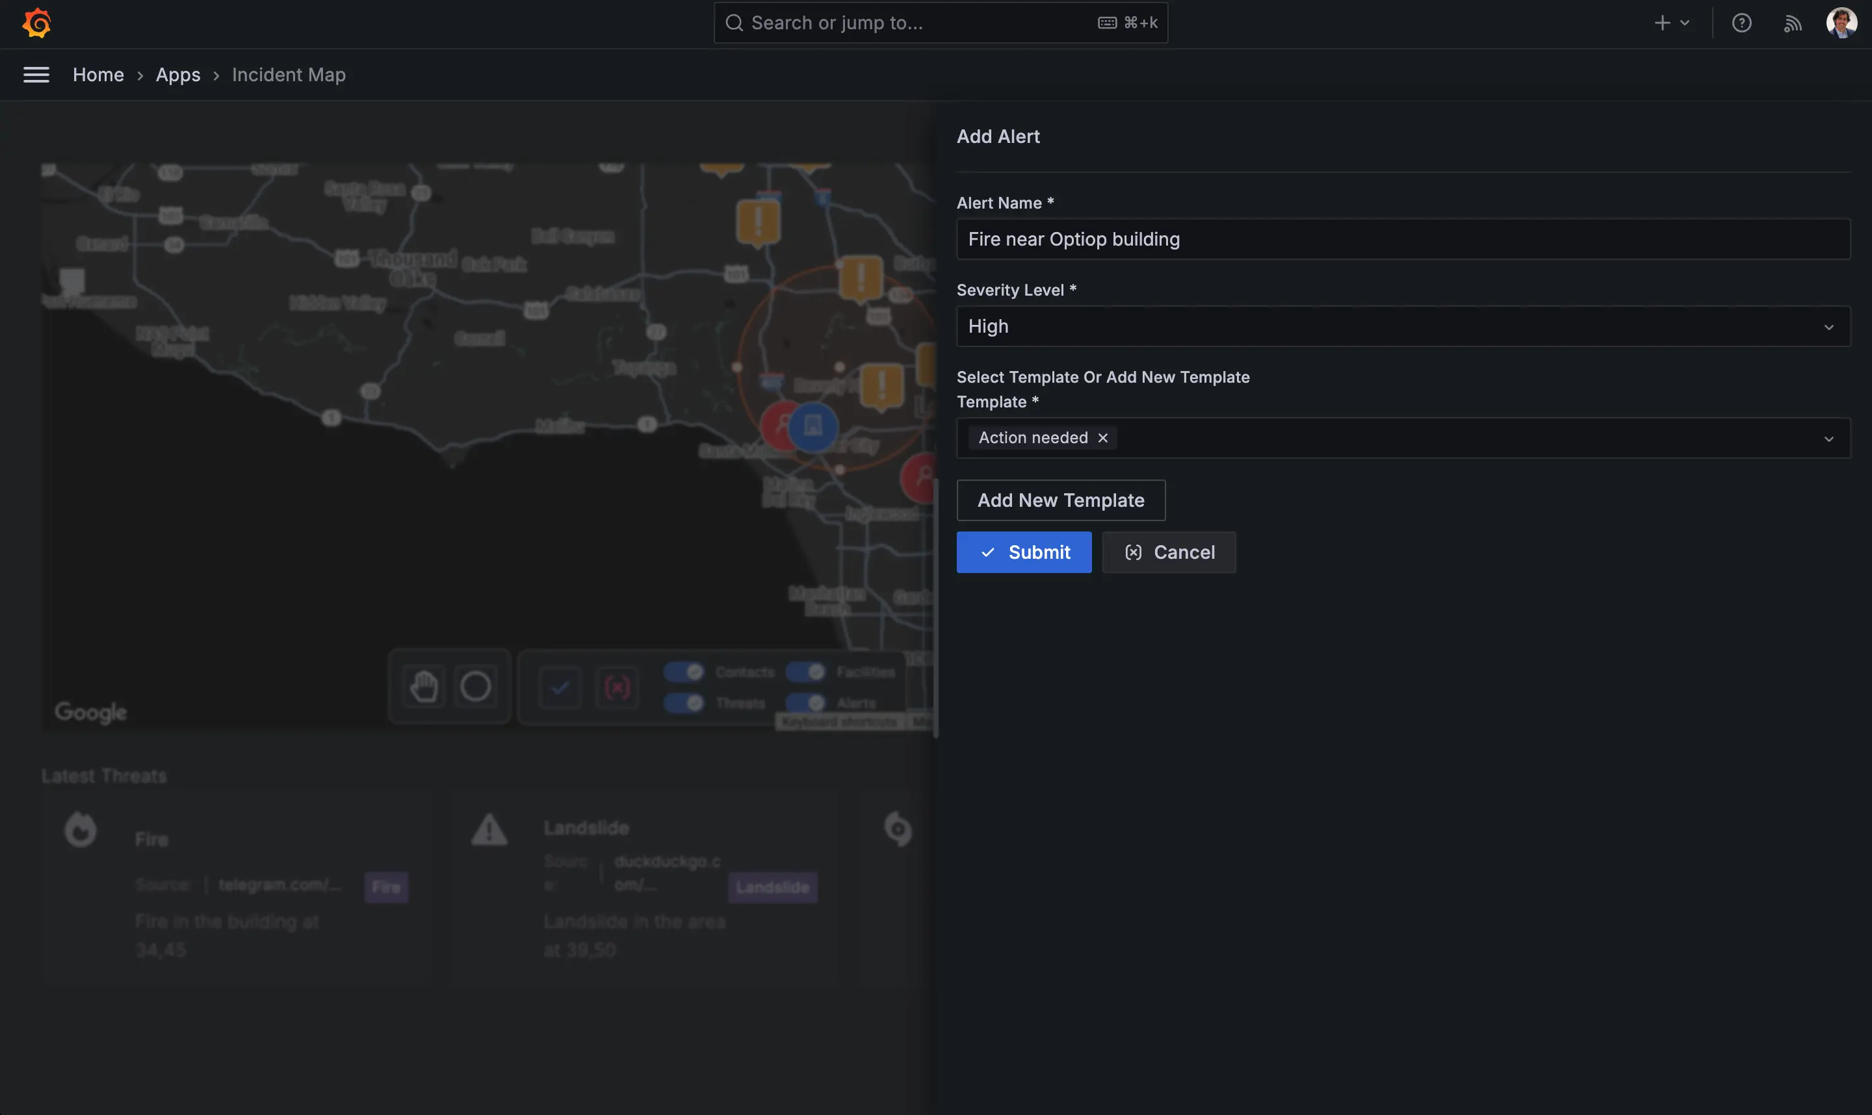Open the news feed icon in the top bar
Viewport: 1872px width, 1115px height.
coord(1793,23)
